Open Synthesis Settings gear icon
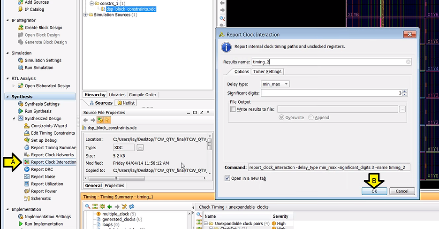The height and width of the screenshot is (229, 439). coord(21,104)
